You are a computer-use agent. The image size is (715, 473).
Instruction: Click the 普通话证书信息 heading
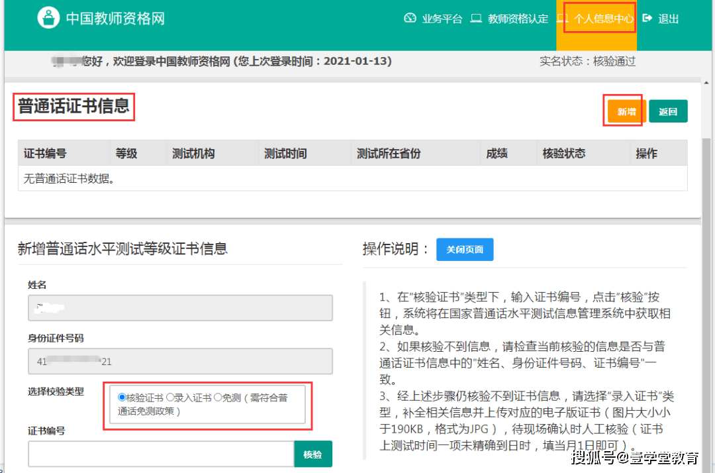74,106
